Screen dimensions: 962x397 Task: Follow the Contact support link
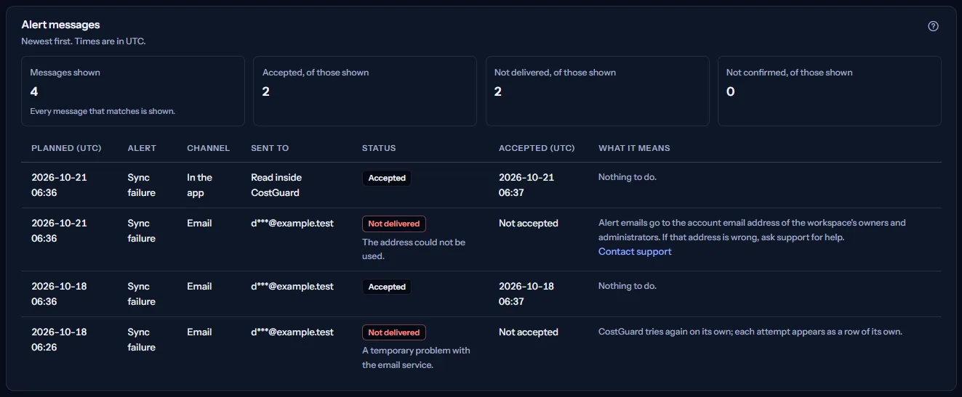[x=635, y=252]
